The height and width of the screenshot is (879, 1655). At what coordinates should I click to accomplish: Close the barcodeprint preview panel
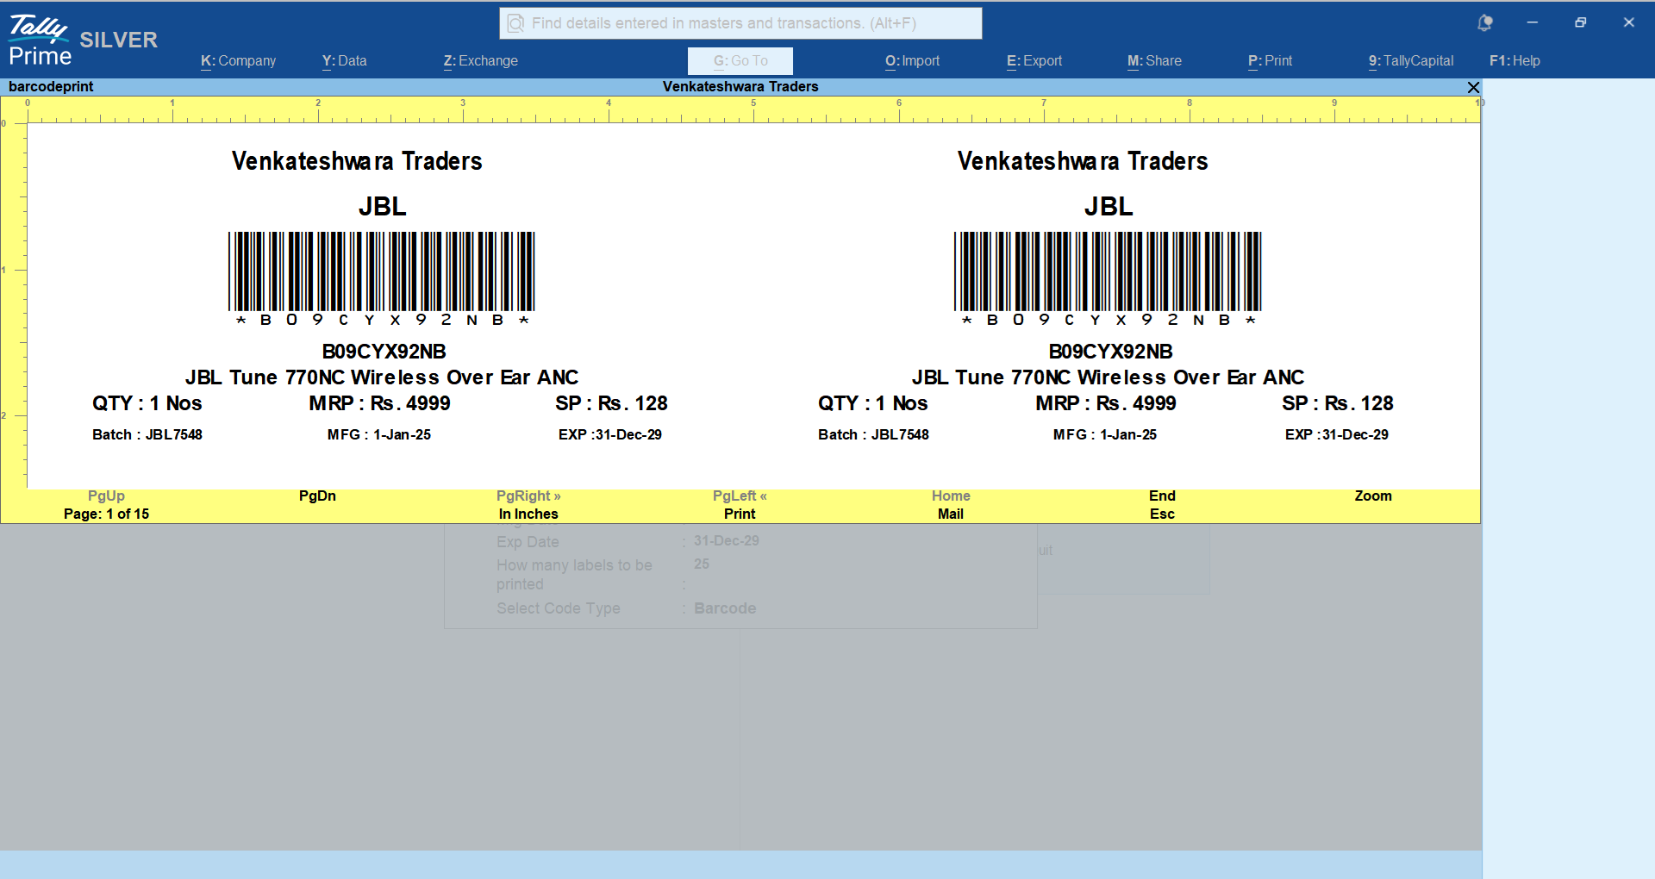pos(1473,87)
